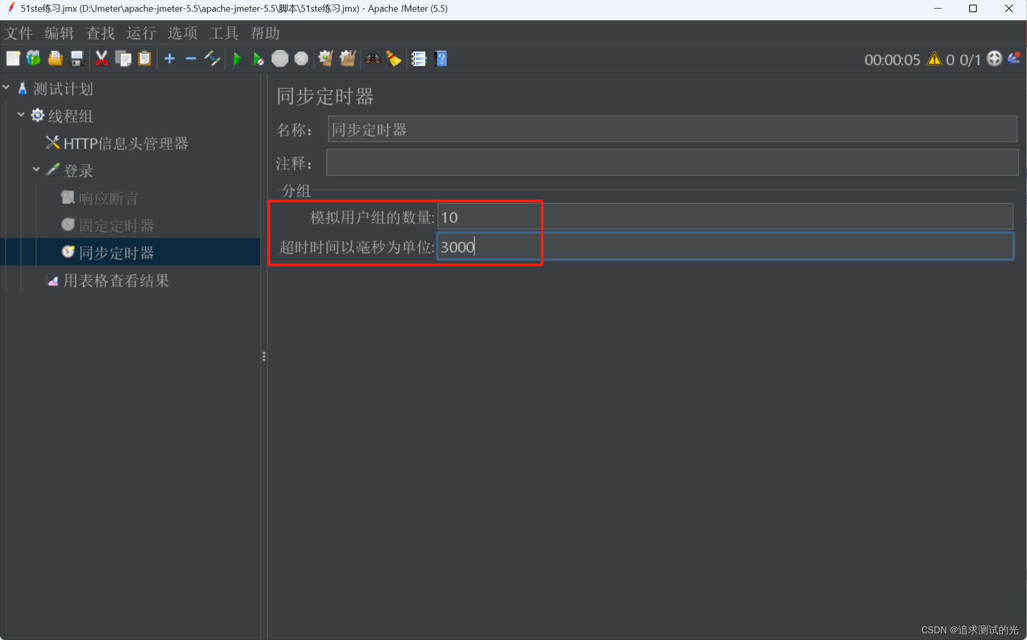Click the Clear results broom icon
This screenshot has height=640, width=1027.
(x=326, y=59)
